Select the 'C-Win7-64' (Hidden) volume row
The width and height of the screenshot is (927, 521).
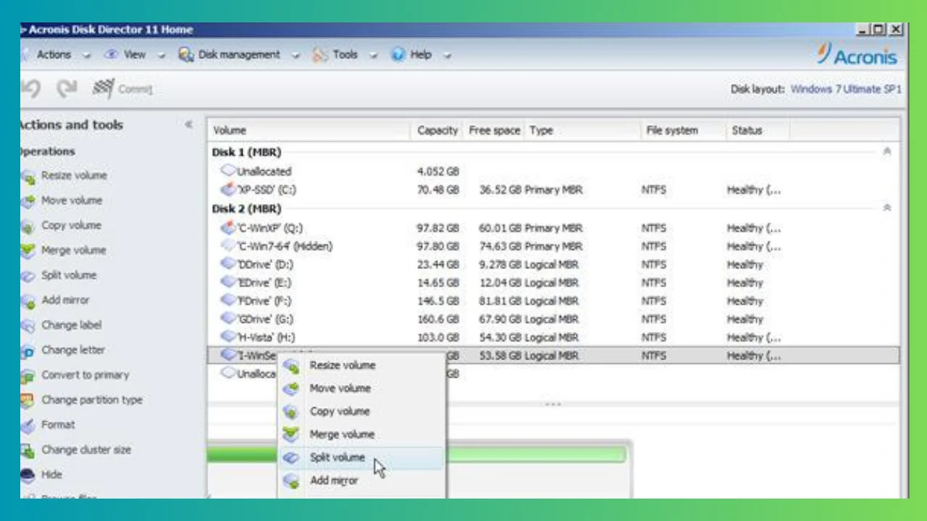tap(553, 247)
